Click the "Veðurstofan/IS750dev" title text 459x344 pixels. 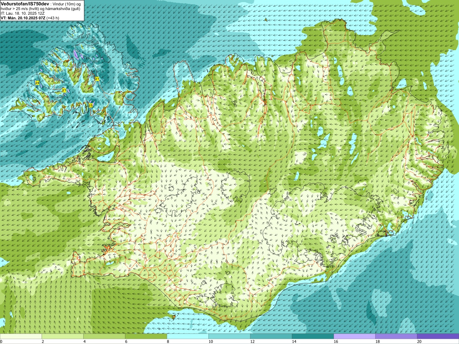25,4
